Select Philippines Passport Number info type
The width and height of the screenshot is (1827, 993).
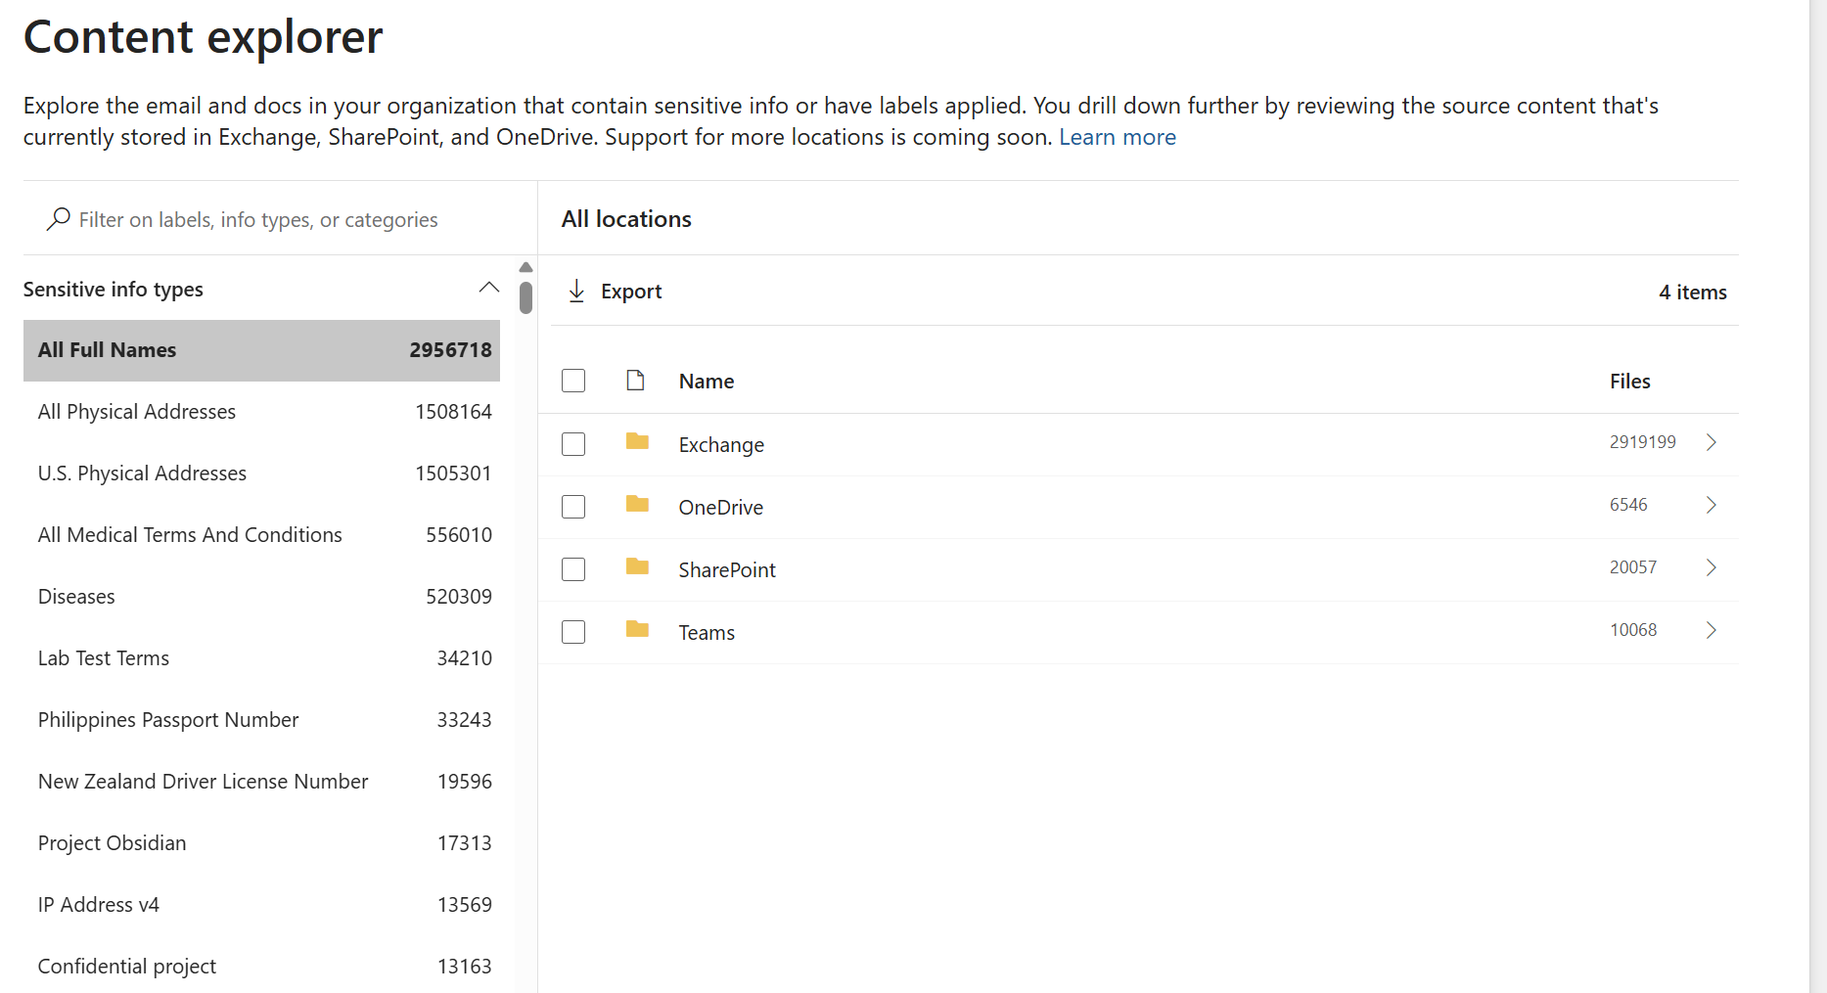pos(261,720)
